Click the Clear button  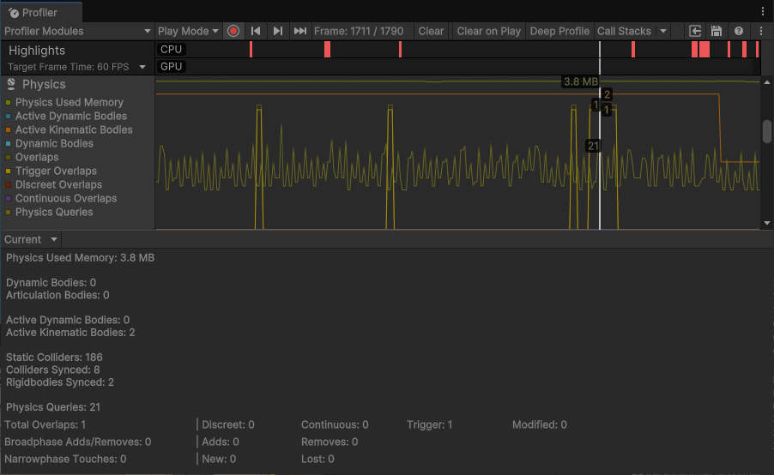tap(431, 31)
